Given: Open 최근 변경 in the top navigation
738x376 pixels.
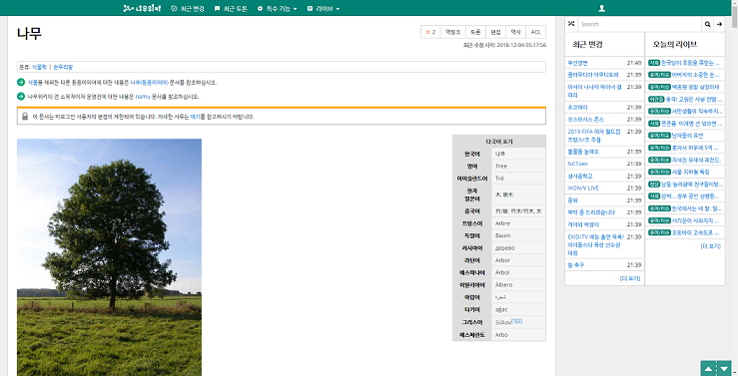Looking at the screenshot, I should pyautogui.click(x=188, y=8).
